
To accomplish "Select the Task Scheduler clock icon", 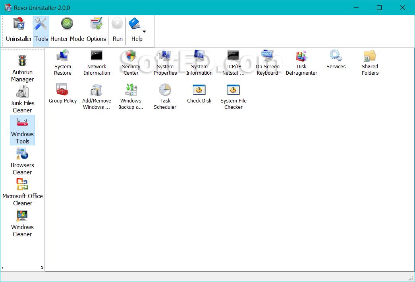I will [x=165, y=90].
